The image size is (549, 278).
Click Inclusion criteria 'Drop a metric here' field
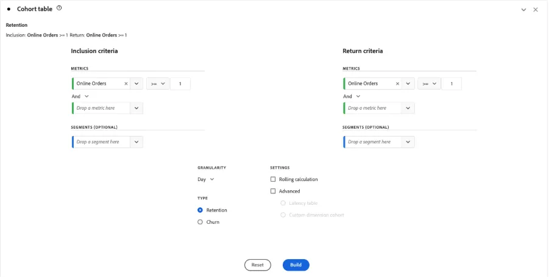coord(101,108)
